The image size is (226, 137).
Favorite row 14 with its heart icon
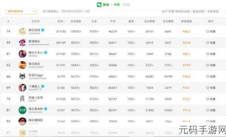point(208,31)
